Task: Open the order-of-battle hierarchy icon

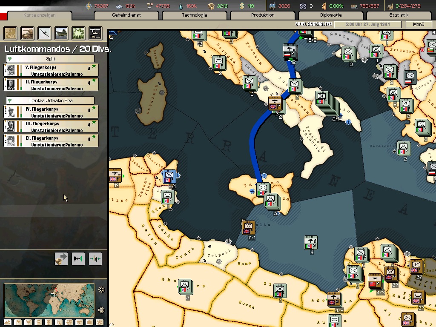Action: [x=95, y=33]
